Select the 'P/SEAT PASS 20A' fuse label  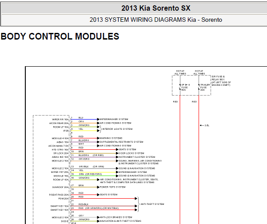59,195
